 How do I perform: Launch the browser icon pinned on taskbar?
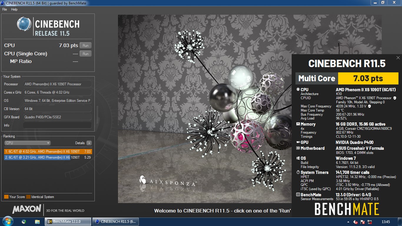(24, 222)
